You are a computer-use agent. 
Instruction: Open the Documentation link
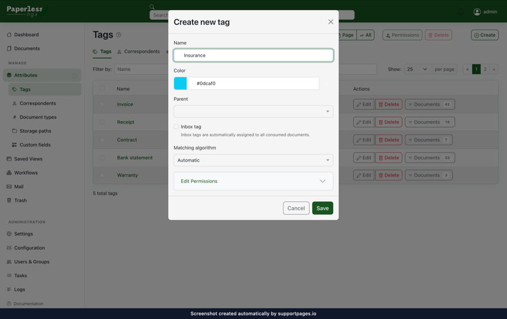pyautogui.click(x=28, y=304)
